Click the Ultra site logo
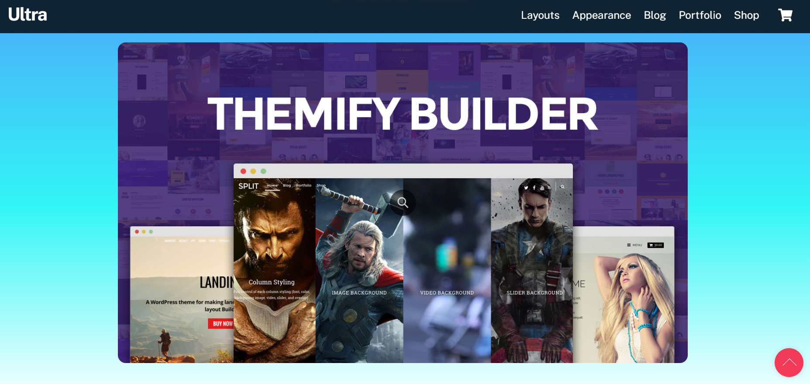The image size is (810, 384). tap(28, 15)
